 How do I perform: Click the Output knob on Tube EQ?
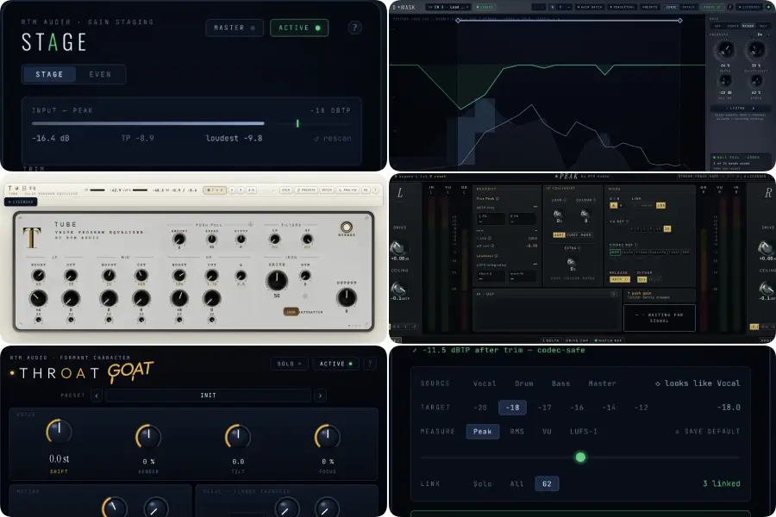pyautogui.click(x=347, y=296)
